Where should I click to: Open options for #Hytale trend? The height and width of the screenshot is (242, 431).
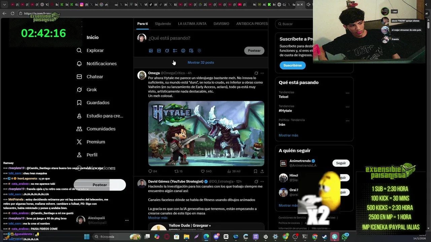[347, 107]
